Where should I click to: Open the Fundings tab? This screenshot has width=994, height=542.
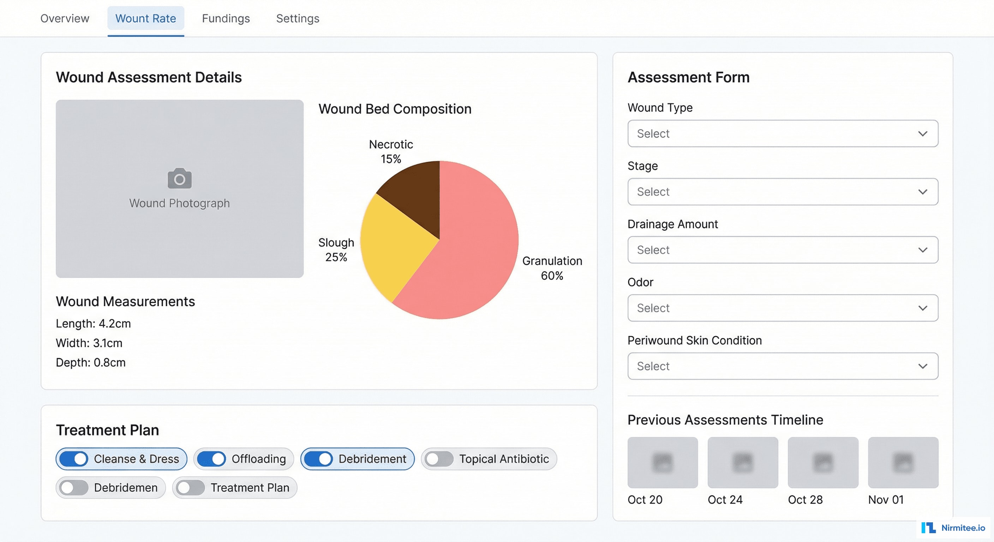225,18
